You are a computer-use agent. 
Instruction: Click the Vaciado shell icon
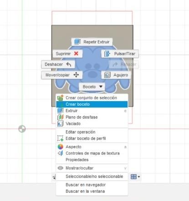[60, 124]
